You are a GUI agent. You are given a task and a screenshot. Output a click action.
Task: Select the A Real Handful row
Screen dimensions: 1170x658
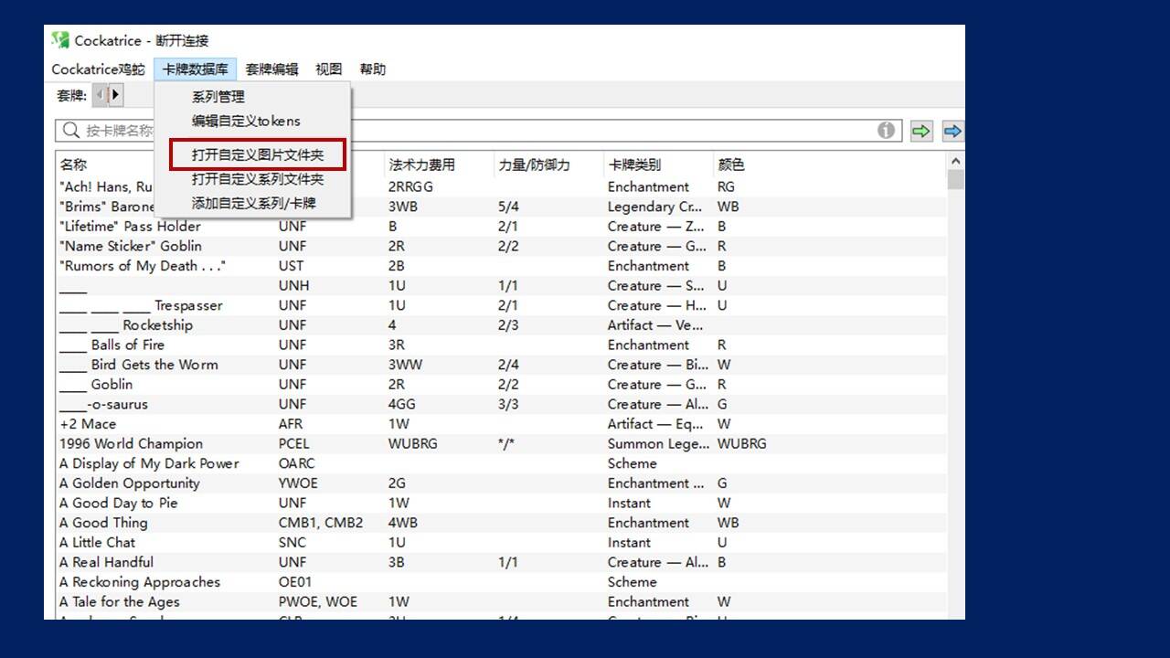point(501,562)
